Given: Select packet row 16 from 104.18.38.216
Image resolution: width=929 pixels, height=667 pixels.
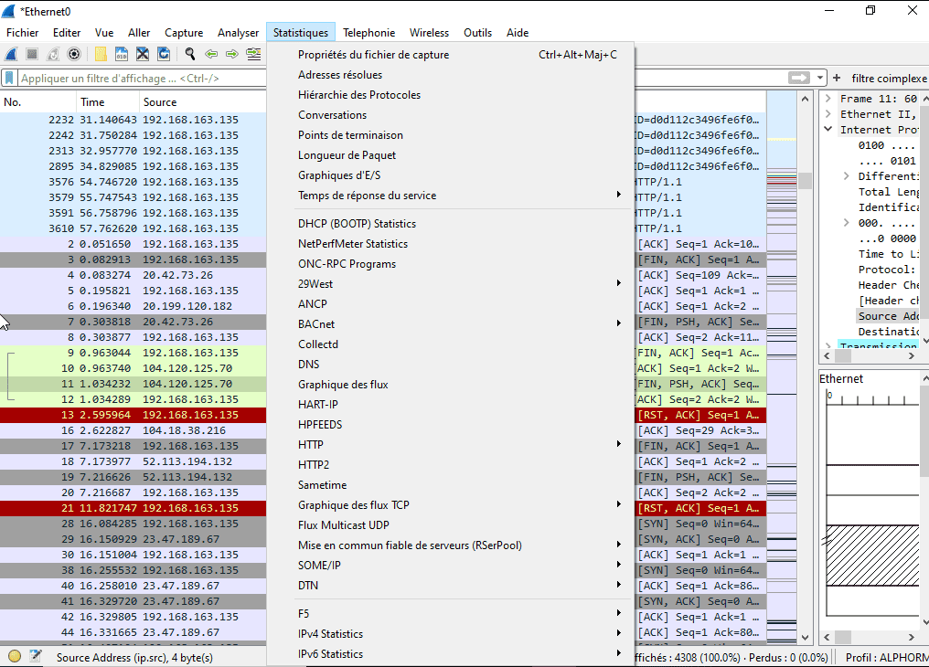Looking at the screenshot, I should coord(133,430).
